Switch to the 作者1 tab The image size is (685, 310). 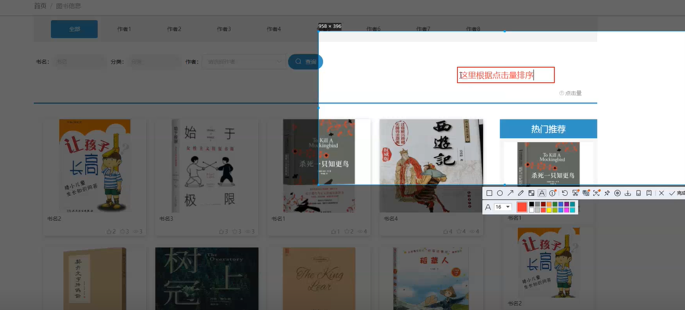(124, 29)
